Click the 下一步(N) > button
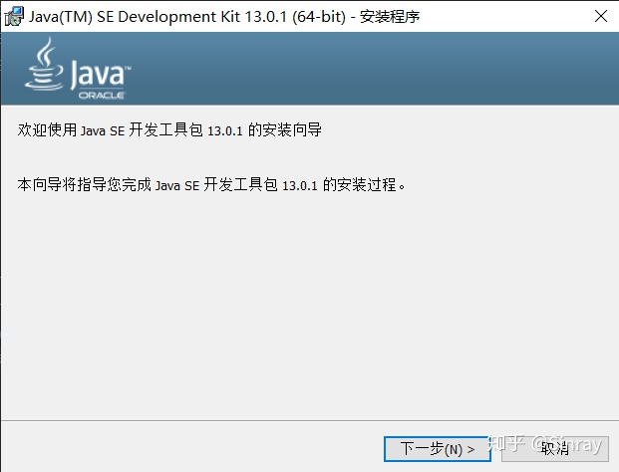619x472 pixels. pos(438,449)
